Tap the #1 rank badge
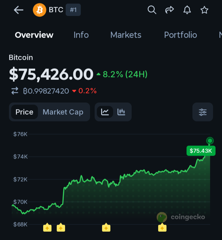This screenshot has width=222, height=240. point(73,10)
